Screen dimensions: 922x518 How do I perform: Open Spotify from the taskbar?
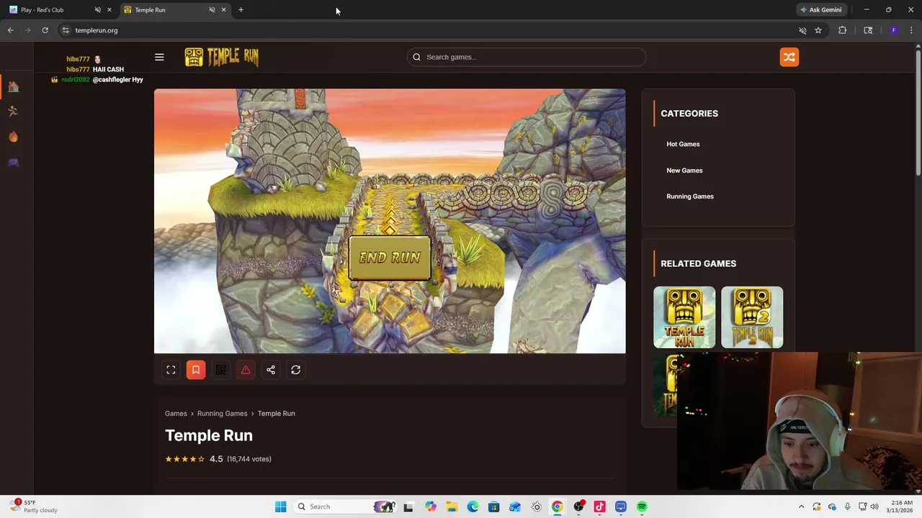click(642, 506)
